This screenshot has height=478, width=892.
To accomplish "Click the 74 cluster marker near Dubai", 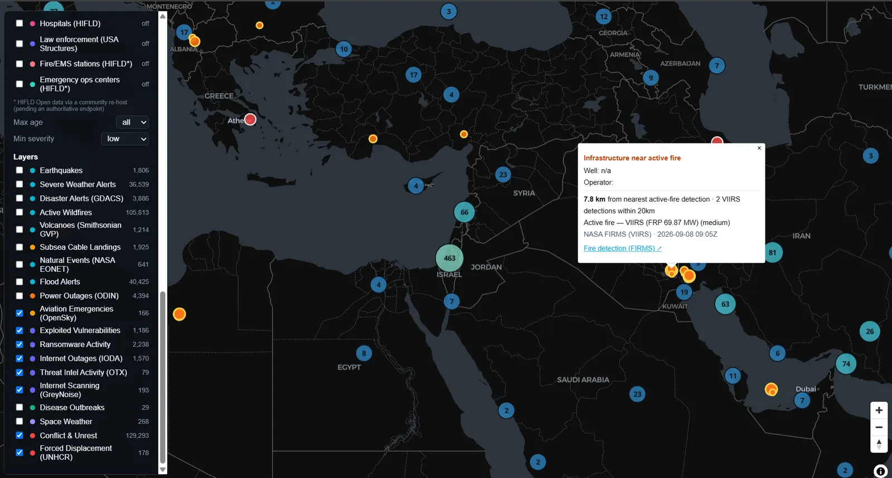I will click(x=846, y=364).
